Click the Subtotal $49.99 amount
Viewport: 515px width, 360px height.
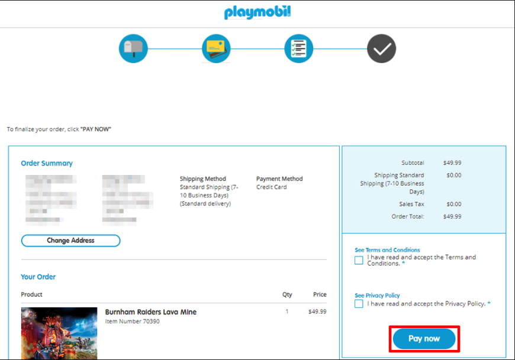[452, 163]
